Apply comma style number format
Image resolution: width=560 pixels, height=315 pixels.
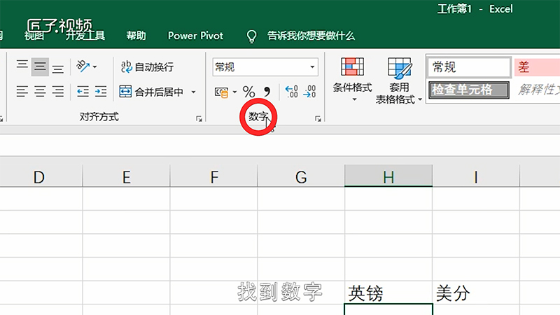click(267, 92)
